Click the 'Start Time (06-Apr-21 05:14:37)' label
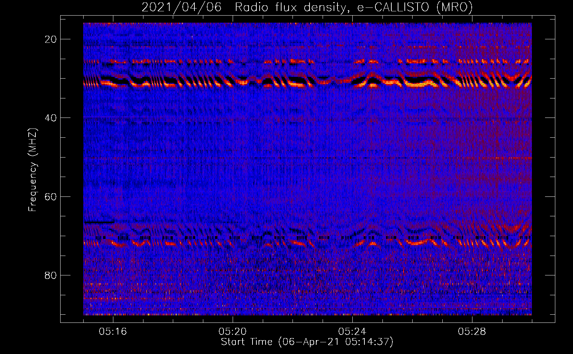 pos(307,342)
